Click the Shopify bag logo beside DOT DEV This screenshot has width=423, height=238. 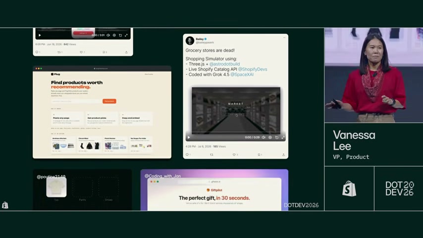pos(349,188)
